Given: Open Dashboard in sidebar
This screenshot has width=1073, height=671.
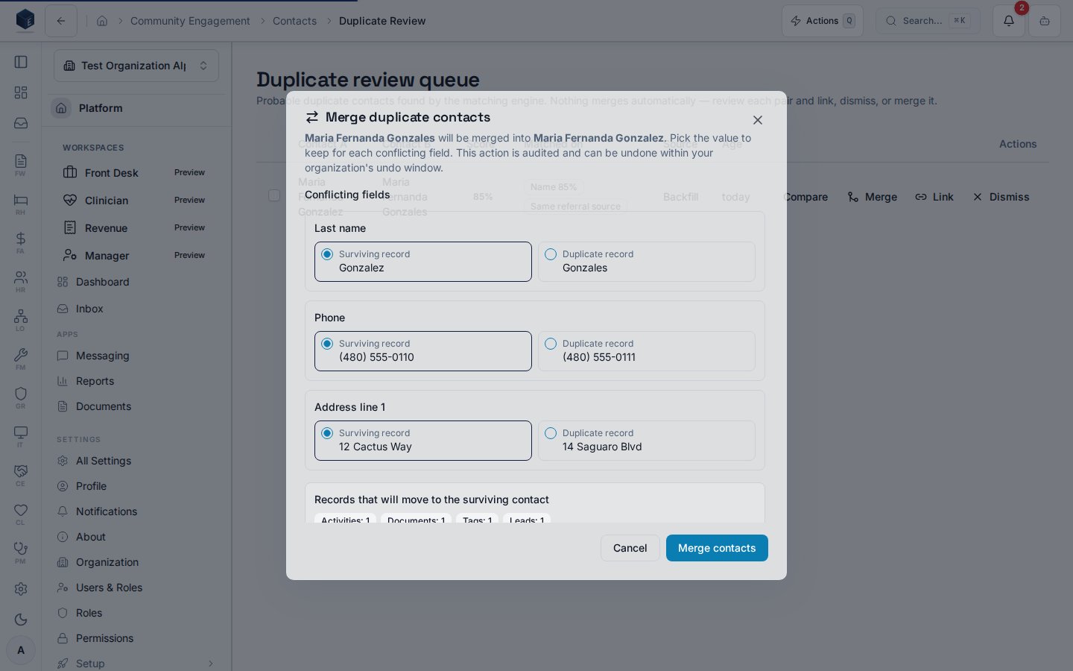Looking at the screenshot, I should click(x=136, y=282).
